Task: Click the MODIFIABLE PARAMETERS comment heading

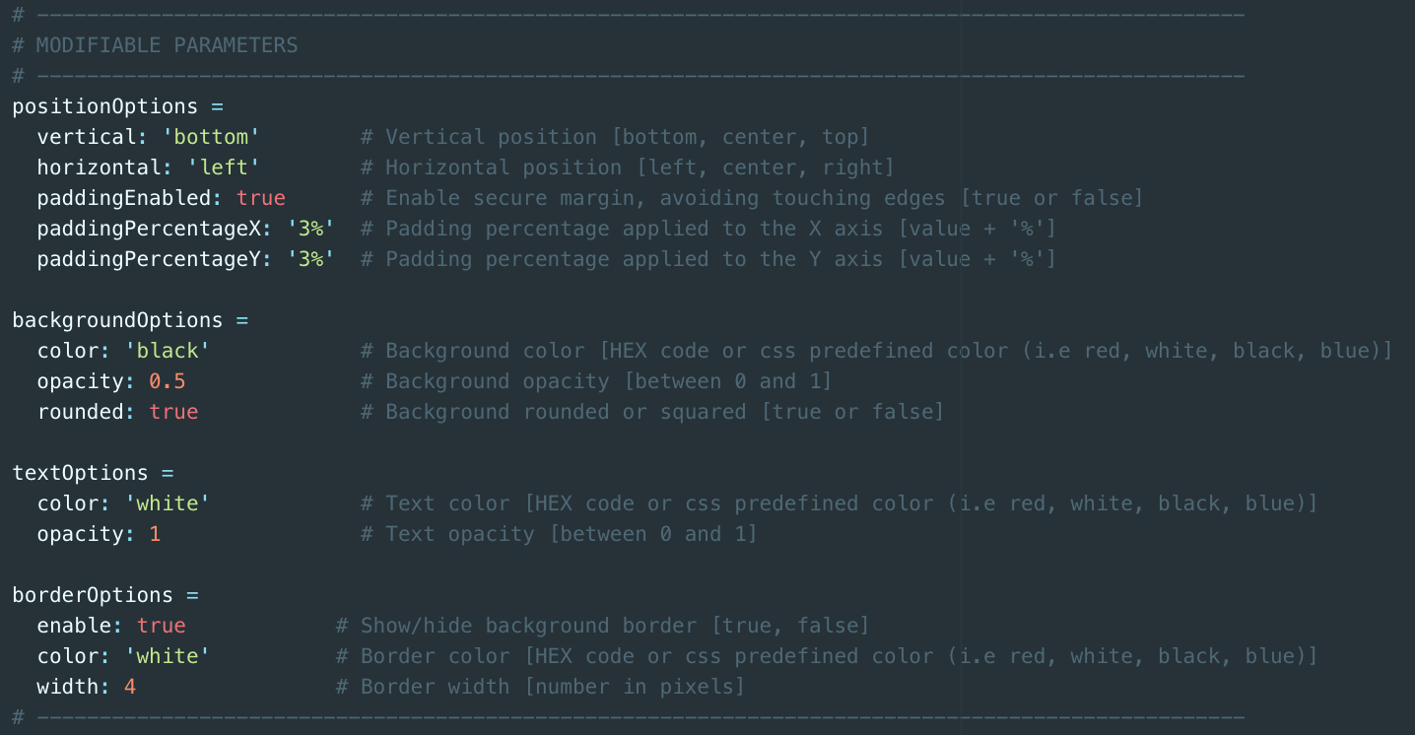Action: click(x=167, y=45)
